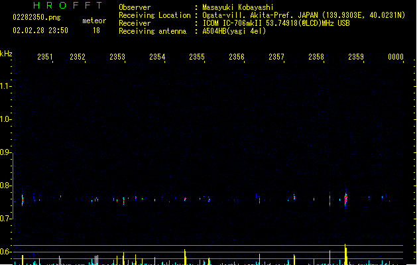Click the 'Receiving Location' label
Screen dimensions: 417x265
point(154,15)
